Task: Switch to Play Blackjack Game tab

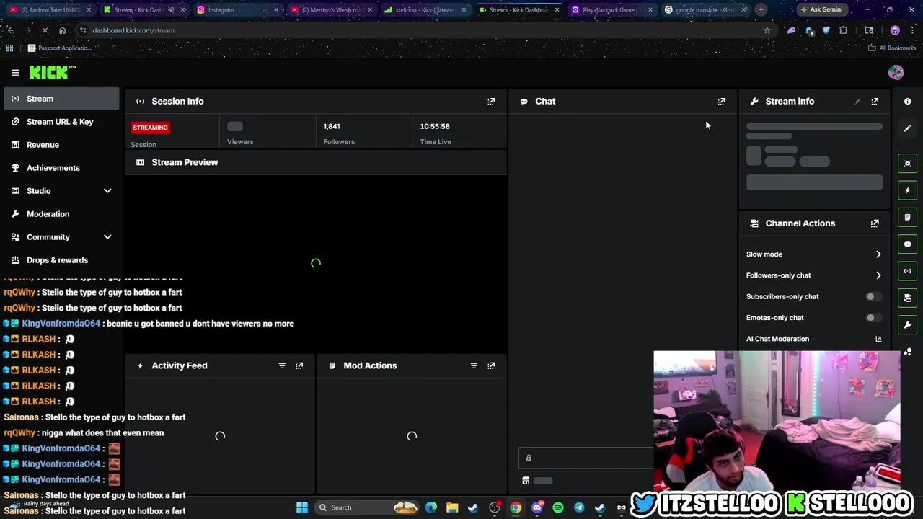Action: click(611, 10)
